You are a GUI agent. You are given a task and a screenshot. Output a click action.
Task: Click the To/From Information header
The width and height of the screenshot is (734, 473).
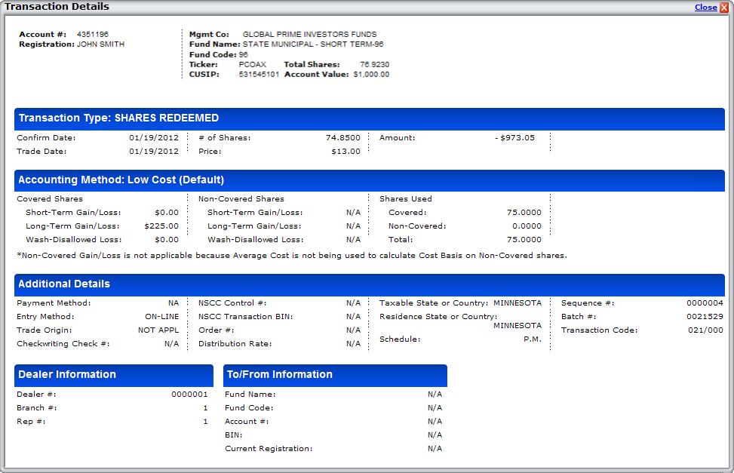coord(335,375)
